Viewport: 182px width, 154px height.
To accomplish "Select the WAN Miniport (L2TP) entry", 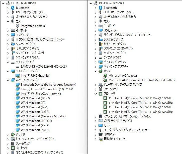I will [35, 112].
